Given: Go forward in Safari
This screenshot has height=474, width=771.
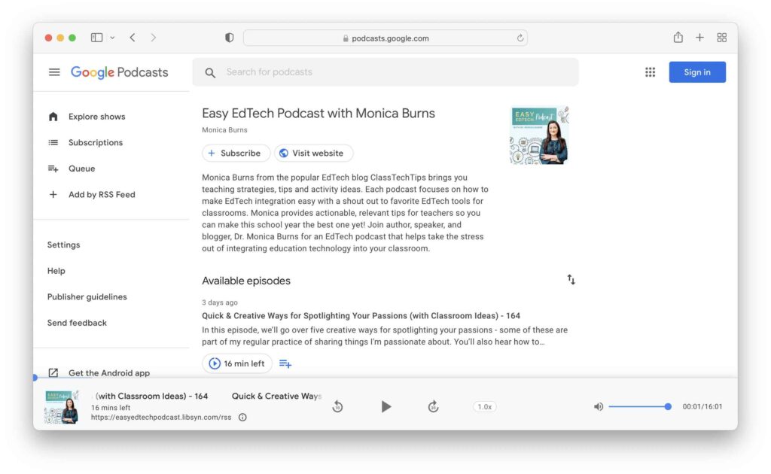Looking at the screenshot, I should coord(154,38).
